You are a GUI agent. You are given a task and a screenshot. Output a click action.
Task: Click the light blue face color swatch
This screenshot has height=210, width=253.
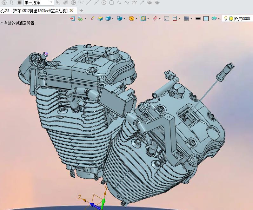(x=206, y=18)
